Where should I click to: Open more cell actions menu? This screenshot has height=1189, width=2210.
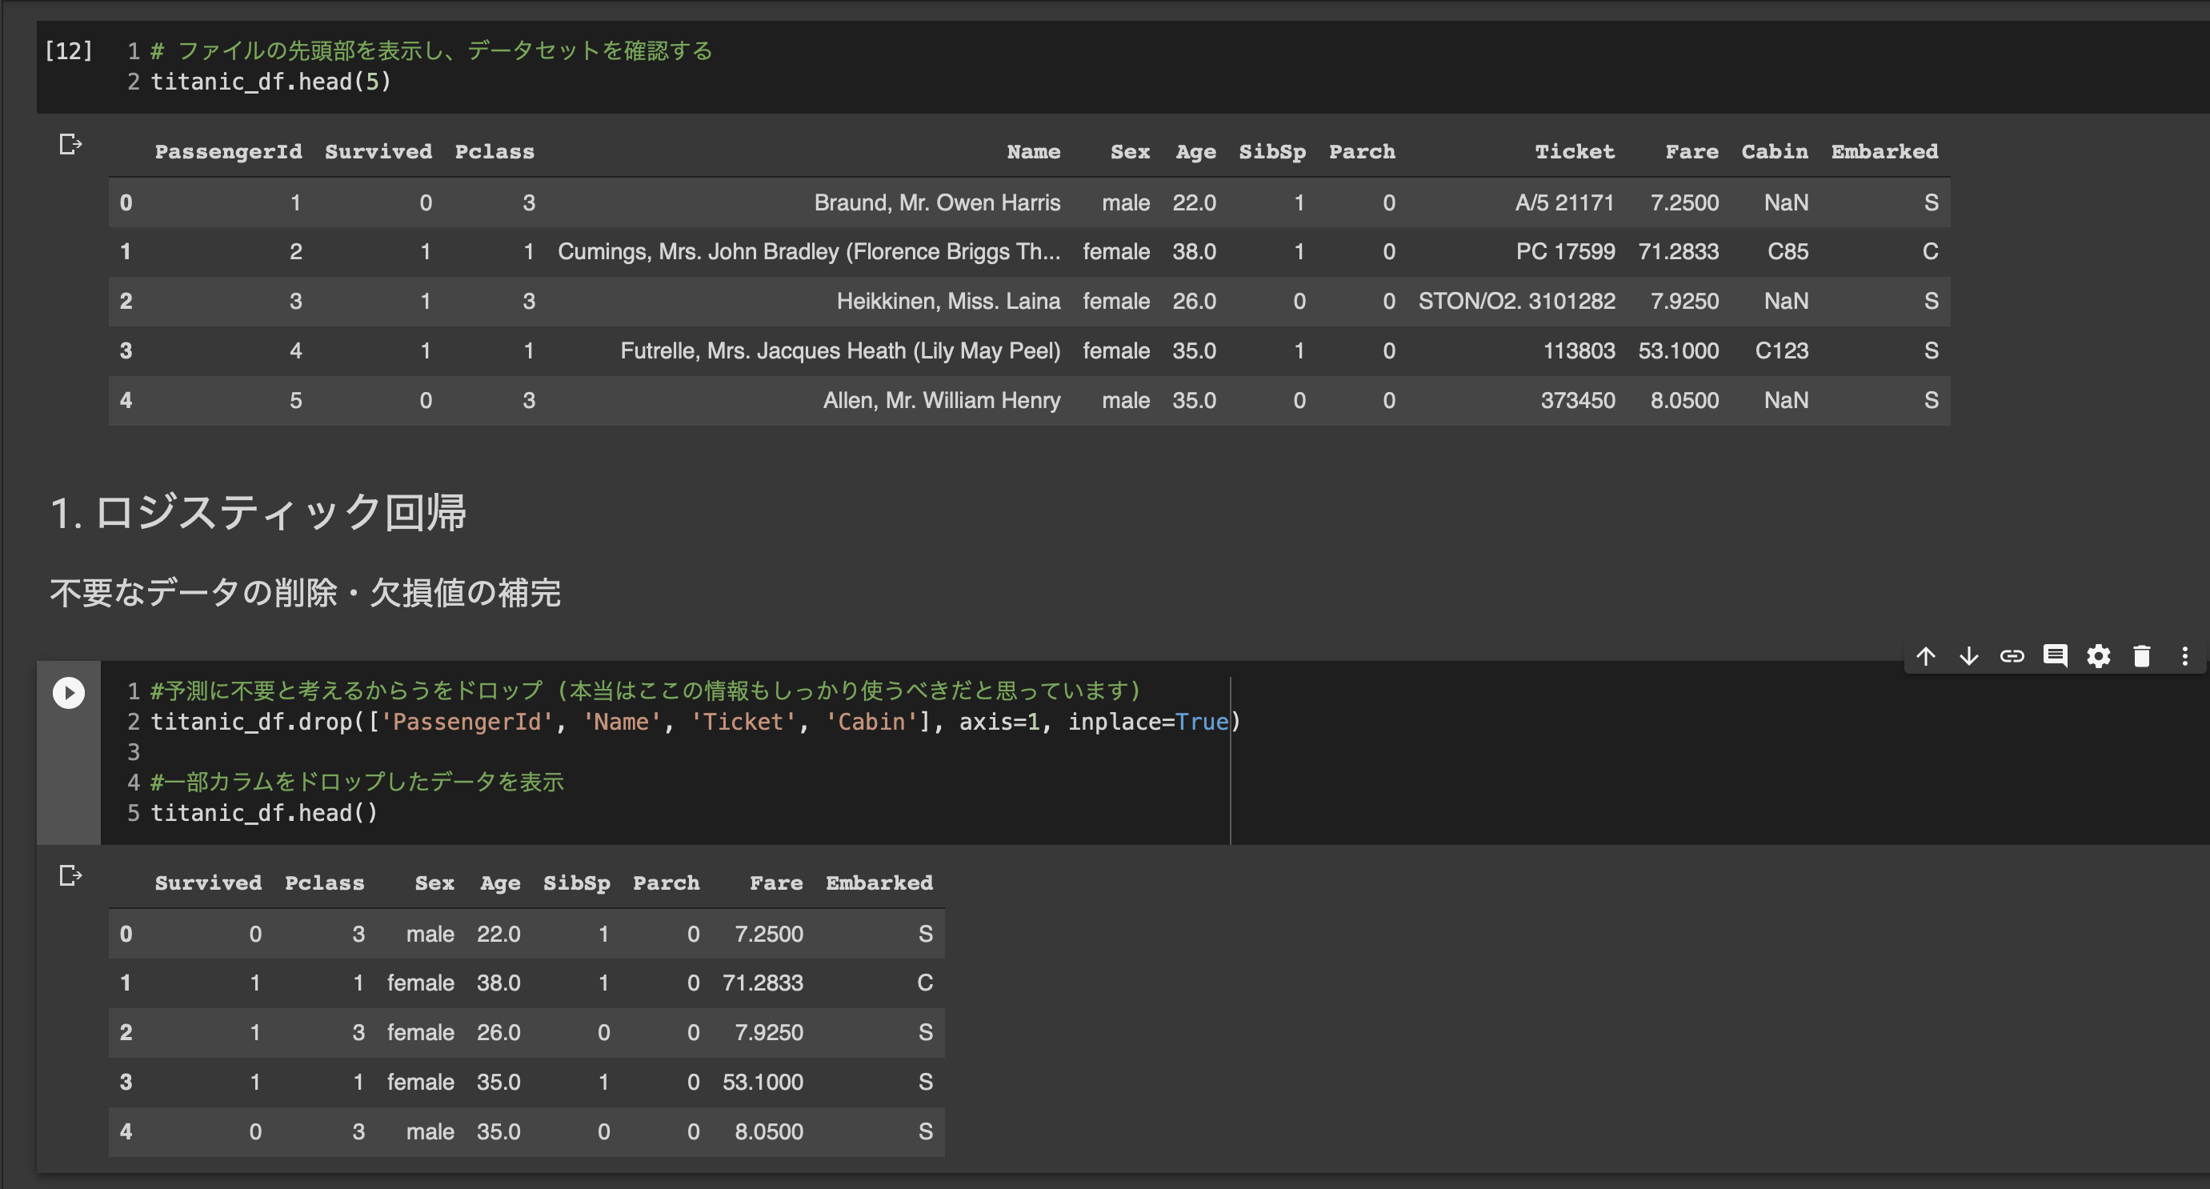click(x=2184, y=656)
